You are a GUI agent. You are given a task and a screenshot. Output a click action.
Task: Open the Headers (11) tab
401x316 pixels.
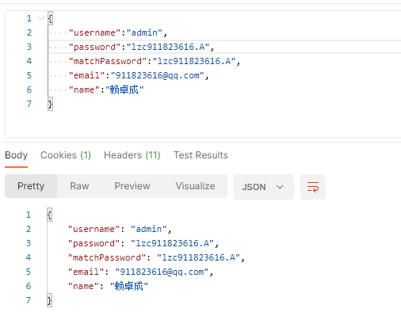tap(132, 155)
